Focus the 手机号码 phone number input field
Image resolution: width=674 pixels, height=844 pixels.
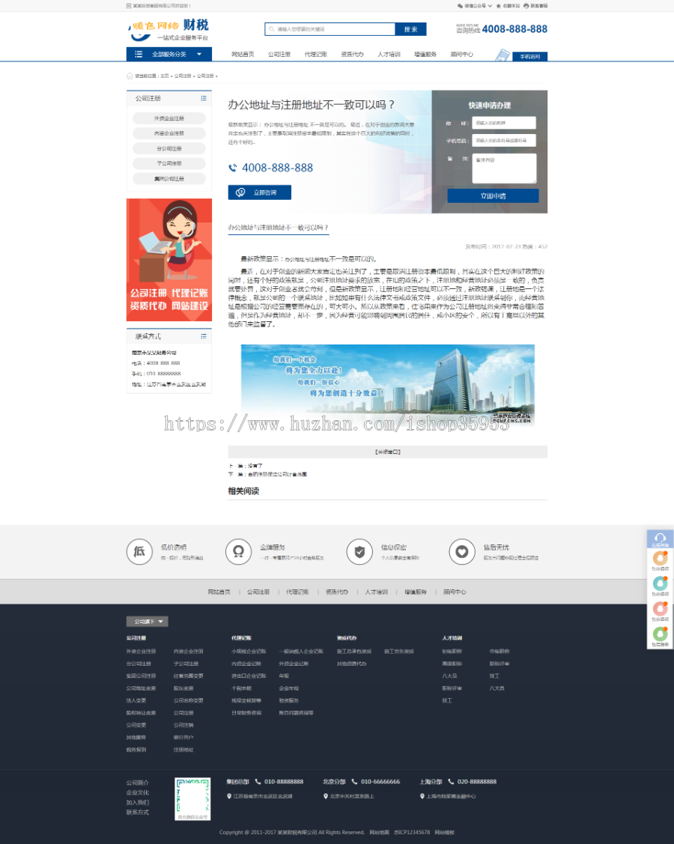pos(503,140)
